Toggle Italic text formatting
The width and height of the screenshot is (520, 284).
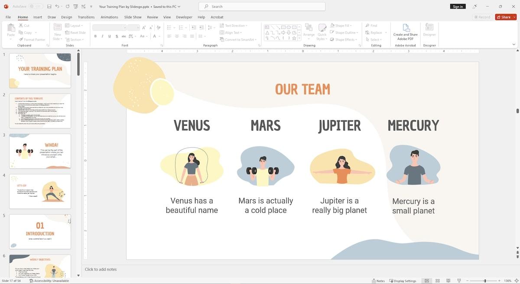[102, 36]
